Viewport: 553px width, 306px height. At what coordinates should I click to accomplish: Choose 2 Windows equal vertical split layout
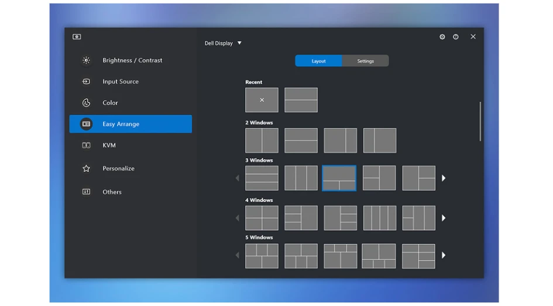pos(262,141)
